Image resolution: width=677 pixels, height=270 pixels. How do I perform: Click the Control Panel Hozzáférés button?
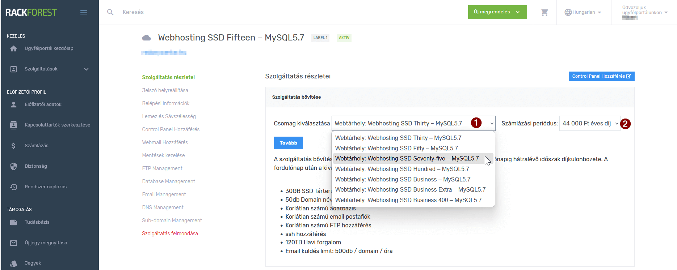601,76
